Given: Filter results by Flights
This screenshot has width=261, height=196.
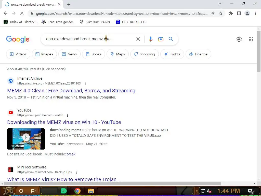Looking at the screenshot, I should (x=172, y=54).
